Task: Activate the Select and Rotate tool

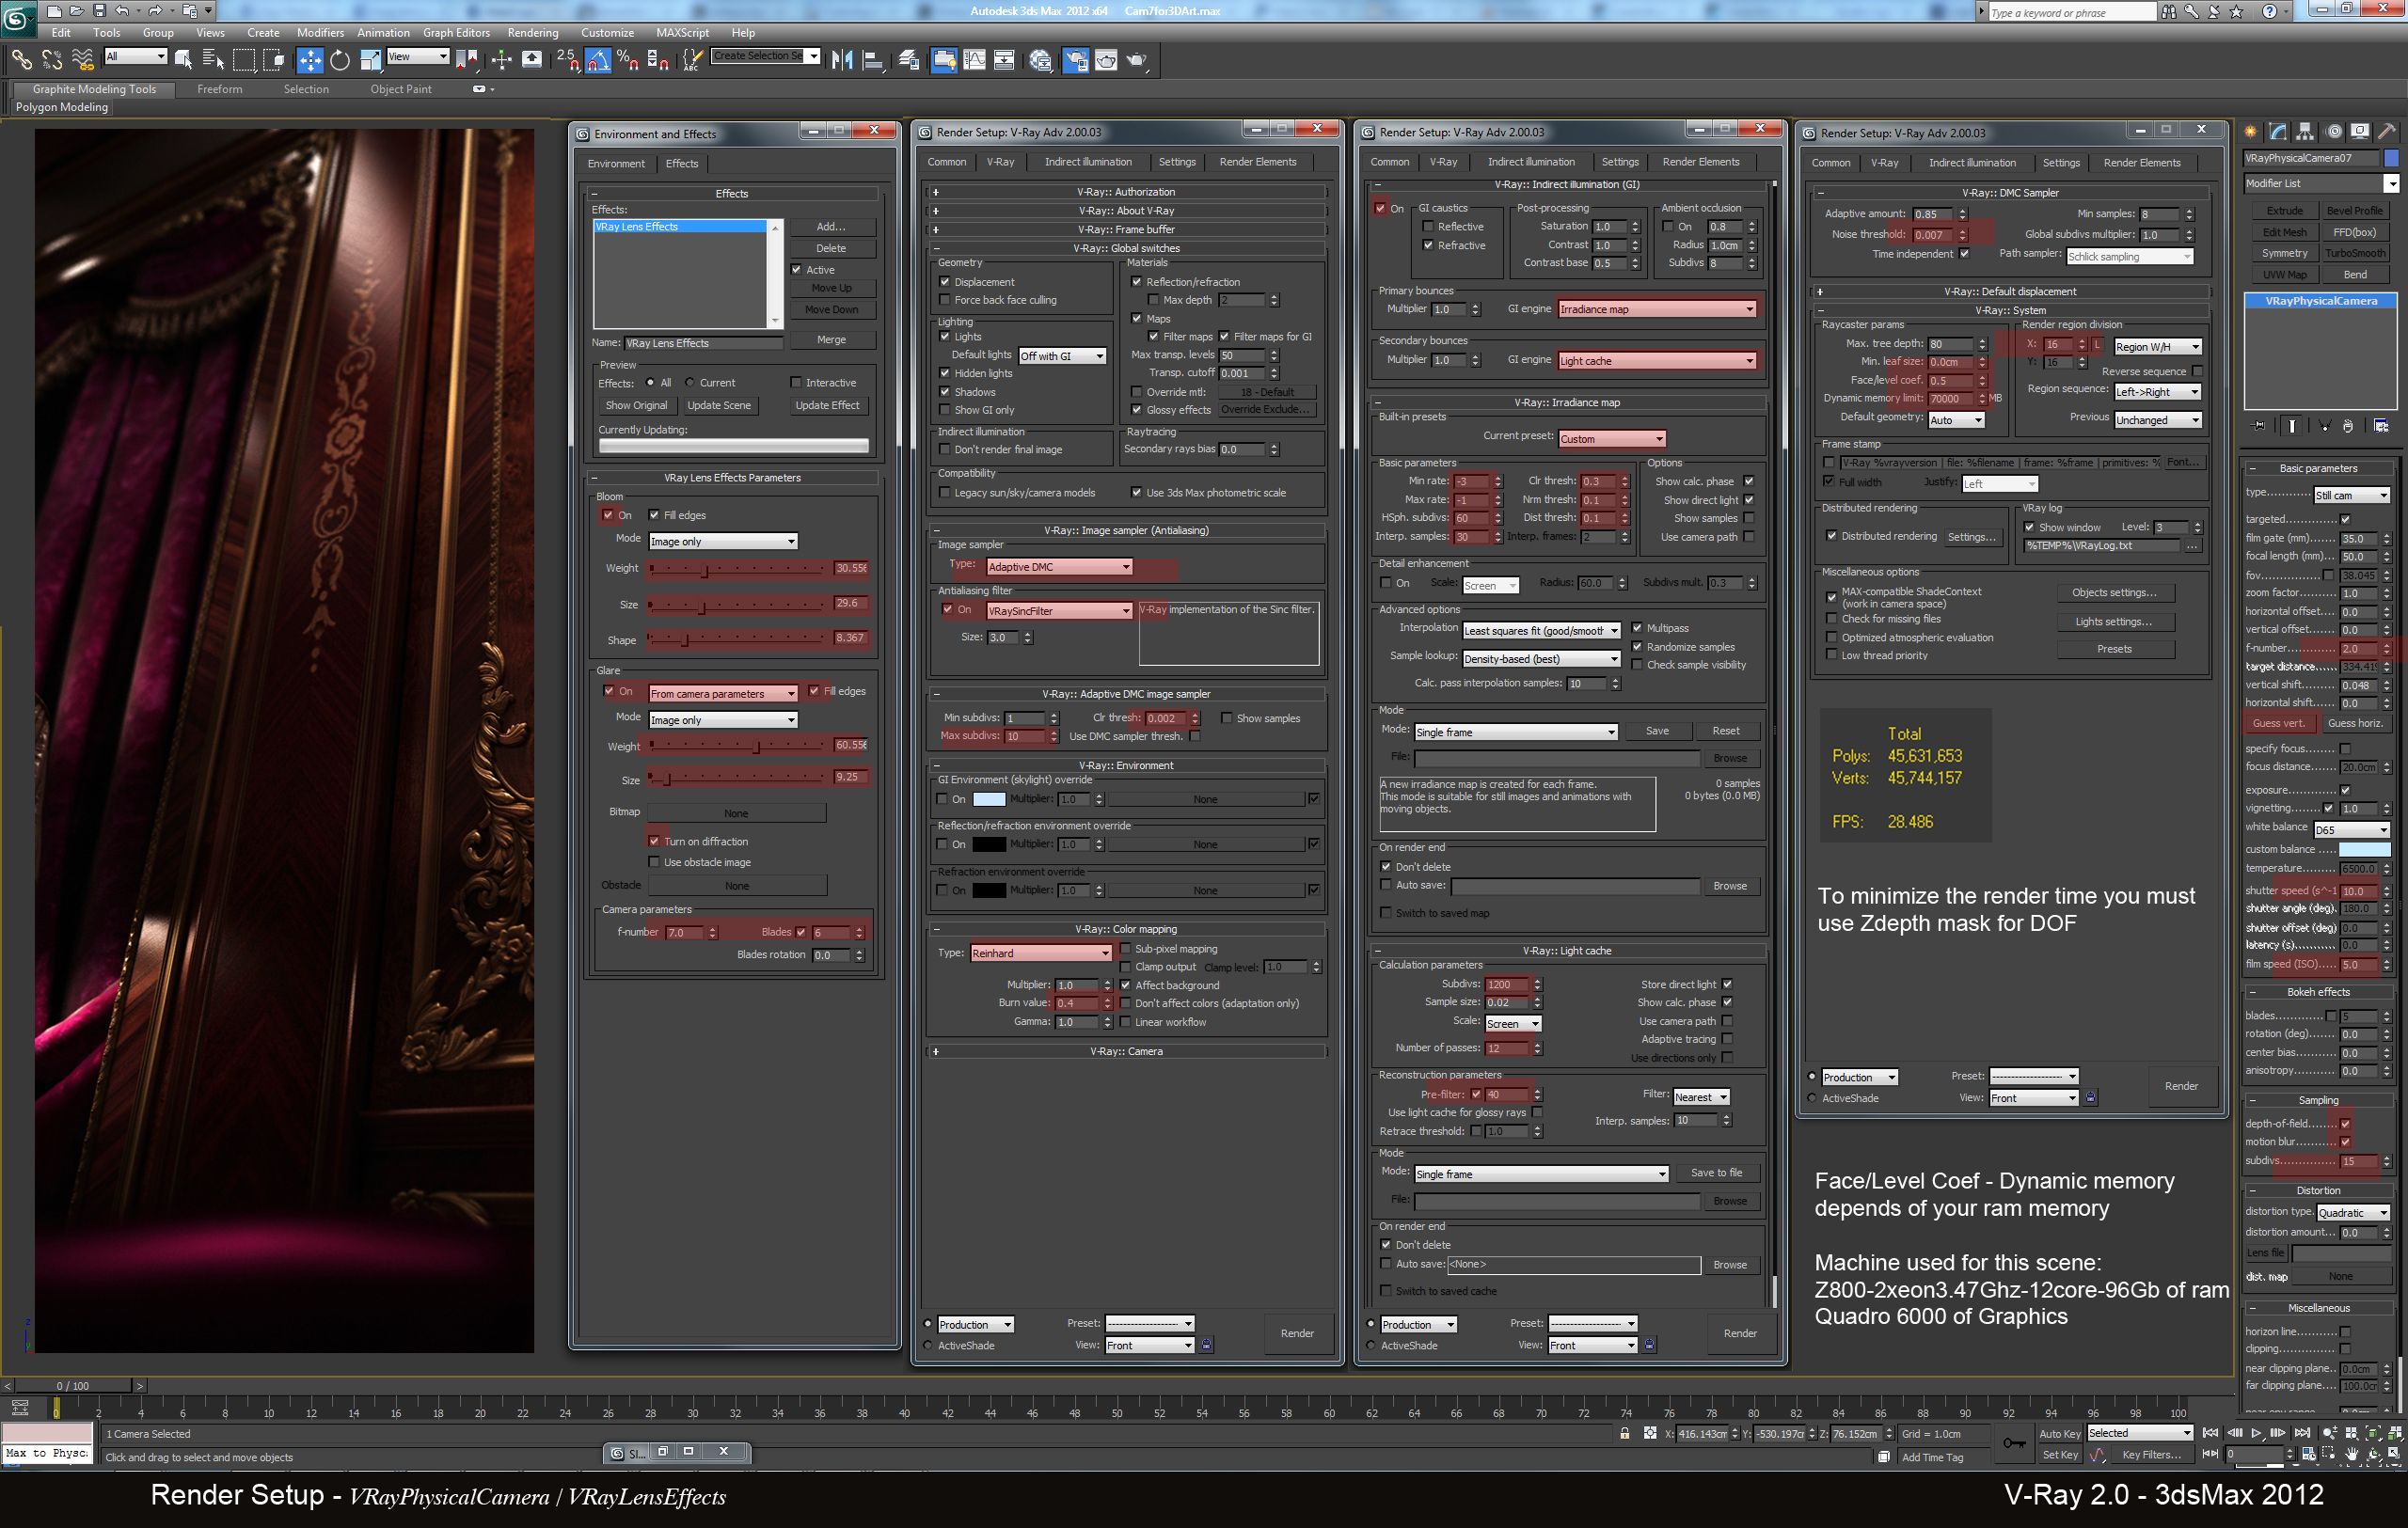Action: 340,60
